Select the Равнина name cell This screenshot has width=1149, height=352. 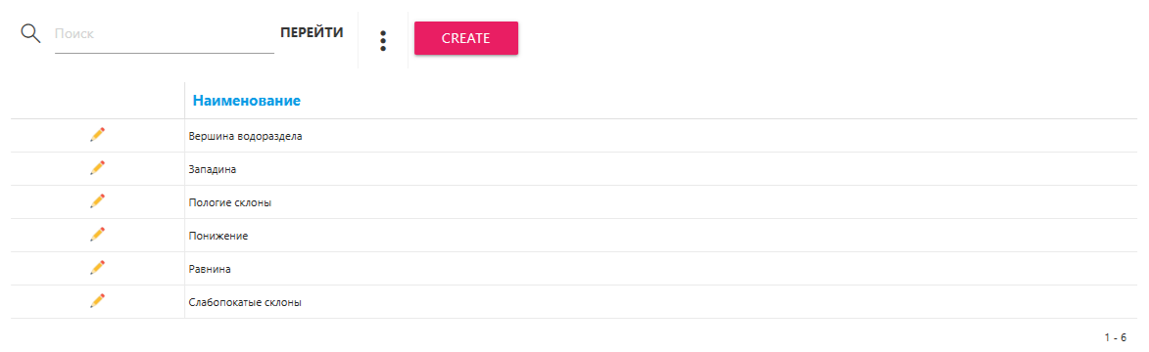[x=660, y=269]
